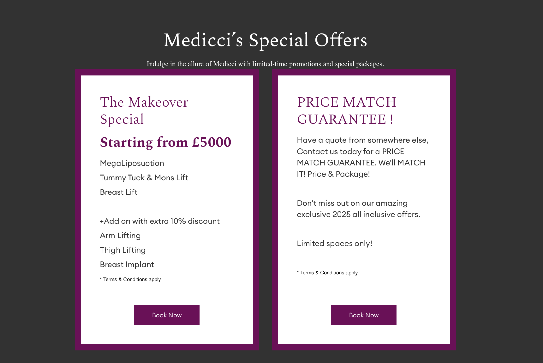Click the PRICE MATCH GUARANTEE ! heading
Screen dimensions: 543x363
click(x=346, y=110)
